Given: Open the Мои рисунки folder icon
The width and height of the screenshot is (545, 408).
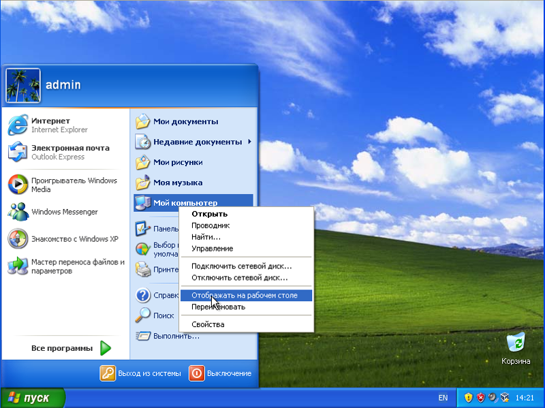Looking at the screenshot, I should pyautogui.click(x=142, y=162).
